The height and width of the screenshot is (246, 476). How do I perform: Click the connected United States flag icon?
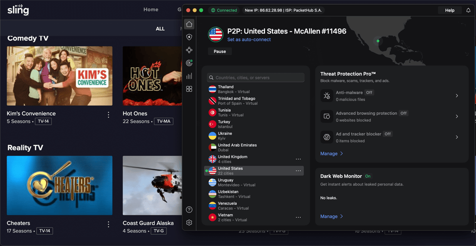click(216, 34)
